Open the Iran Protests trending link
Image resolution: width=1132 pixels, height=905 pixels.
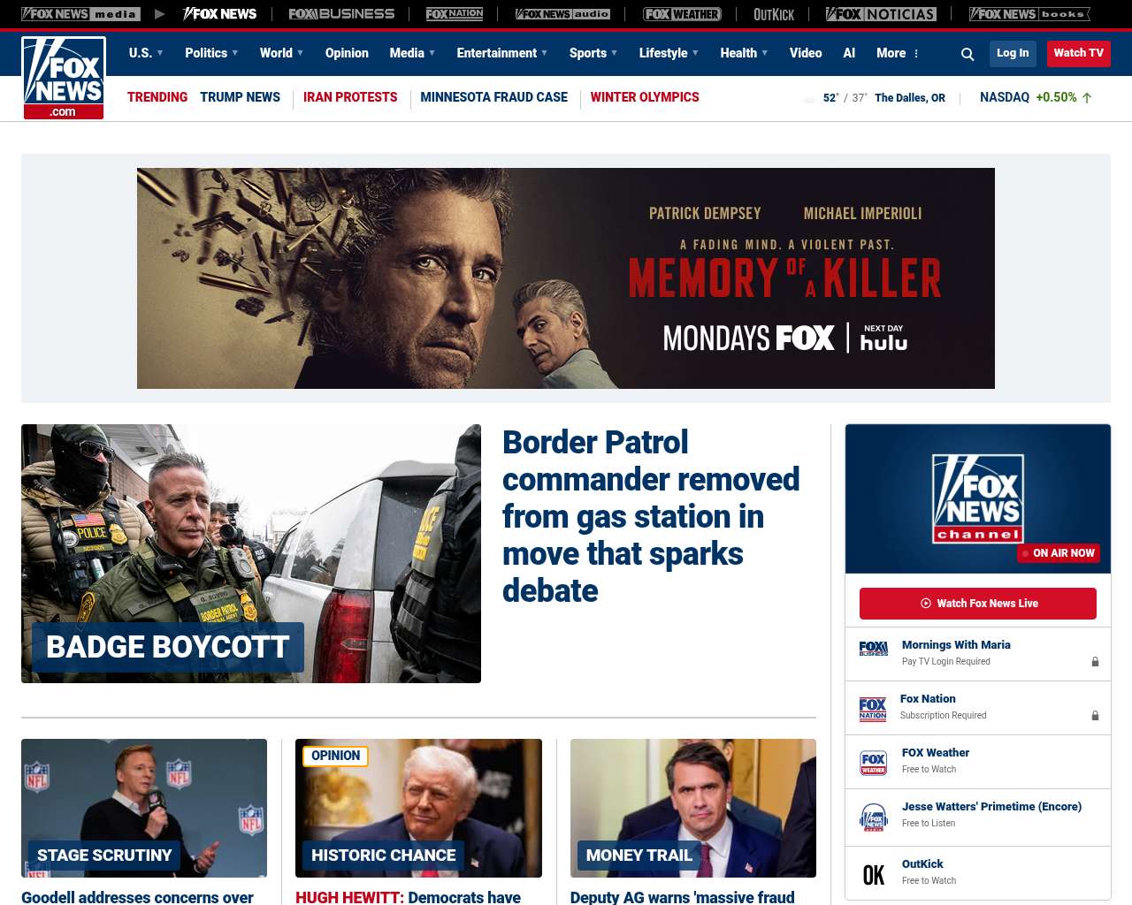click(x=350, y=97)
